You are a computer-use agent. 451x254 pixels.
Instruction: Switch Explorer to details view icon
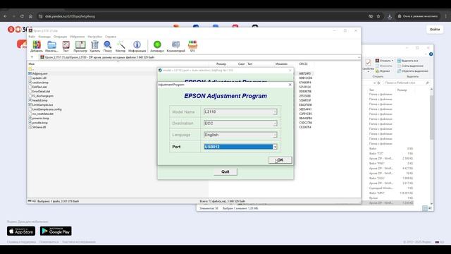(425, 208)
